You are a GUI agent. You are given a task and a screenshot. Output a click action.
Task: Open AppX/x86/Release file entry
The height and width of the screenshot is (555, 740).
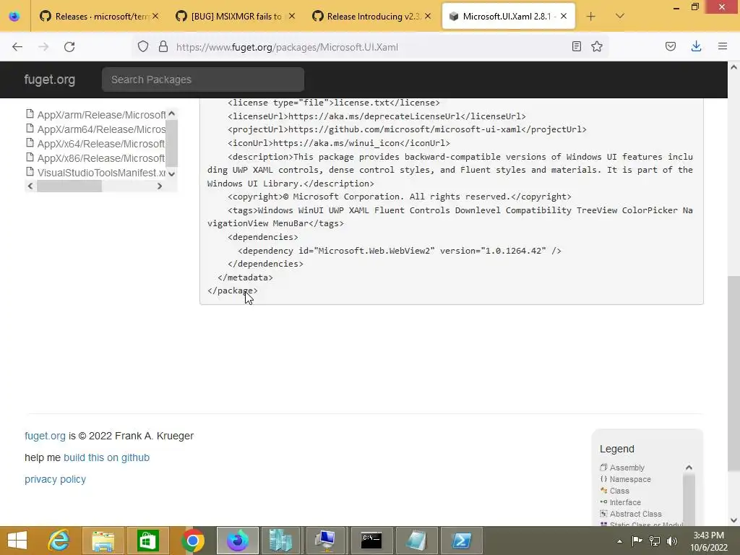(x=101, y=158)
